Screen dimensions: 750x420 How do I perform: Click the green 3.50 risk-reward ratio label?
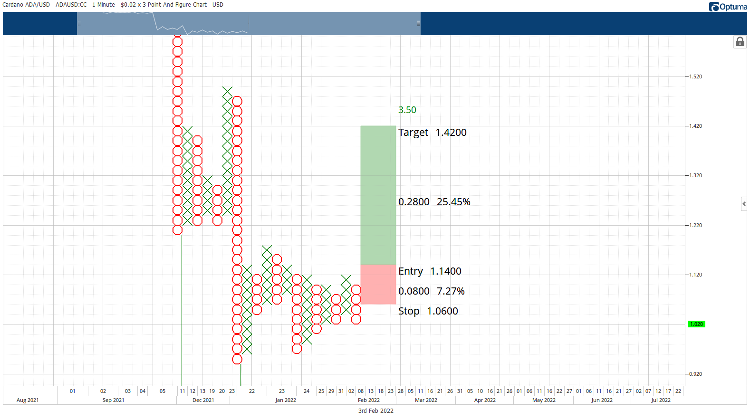tap(407, 110)
